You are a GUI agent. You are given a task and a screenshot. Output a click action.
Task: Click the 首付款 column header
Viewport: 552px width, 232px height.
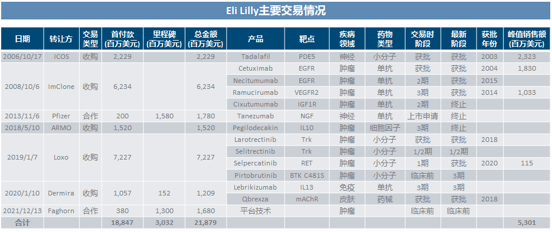[x=122, y=39]
